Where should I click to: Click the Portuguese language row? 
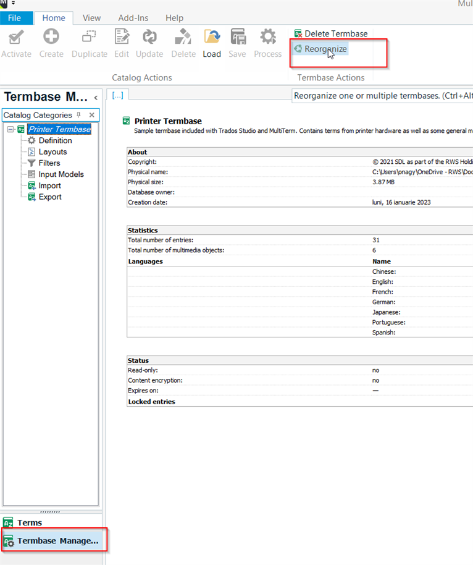(x=300, y=322)
